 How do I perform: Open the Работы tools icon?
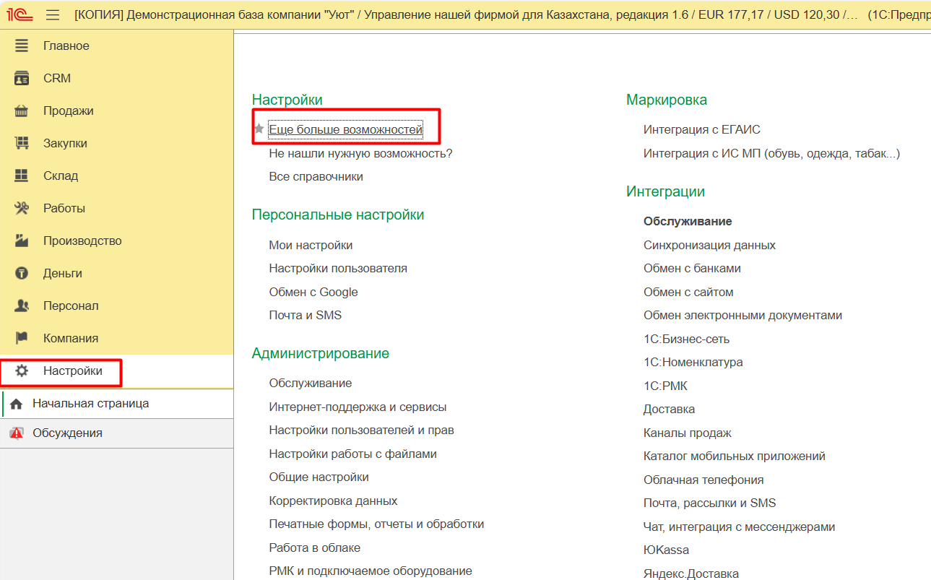point(22,208)
